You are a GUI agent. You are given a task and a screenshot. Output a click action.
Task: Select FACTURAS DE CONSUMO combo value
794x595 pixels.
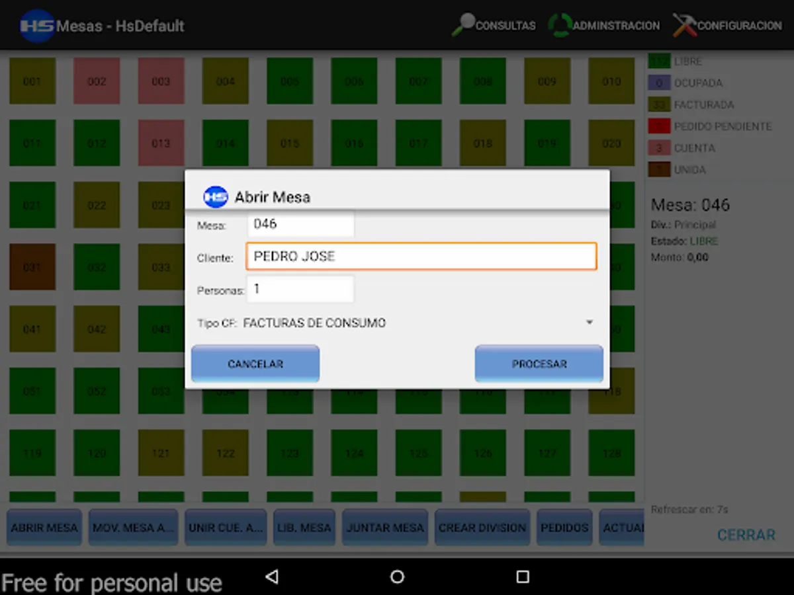pos(314,323)
